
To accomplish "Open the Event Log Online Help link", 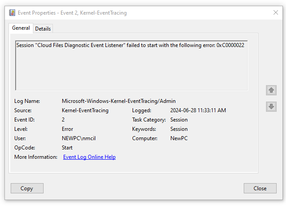I will click(x=89, y=157).
